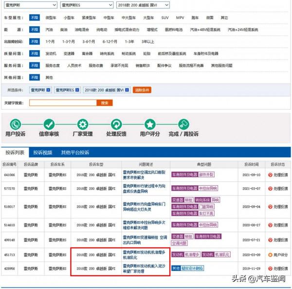
Task: Filter service problems by 销售欺诈
Action: click(x=143, y=66)
